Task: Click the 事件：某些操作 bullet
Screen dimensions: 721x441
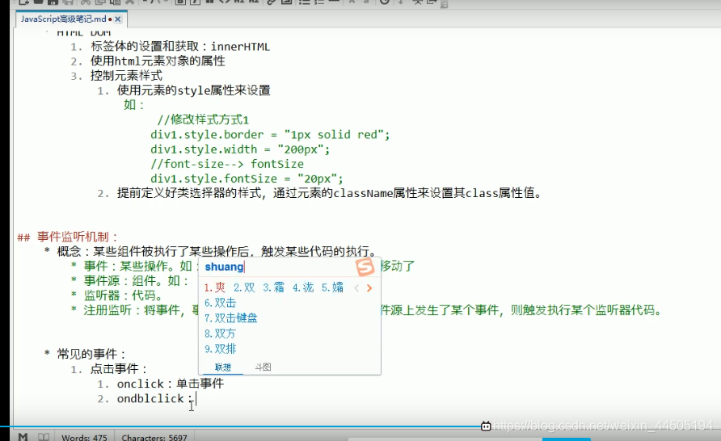Action: [137, 266]
